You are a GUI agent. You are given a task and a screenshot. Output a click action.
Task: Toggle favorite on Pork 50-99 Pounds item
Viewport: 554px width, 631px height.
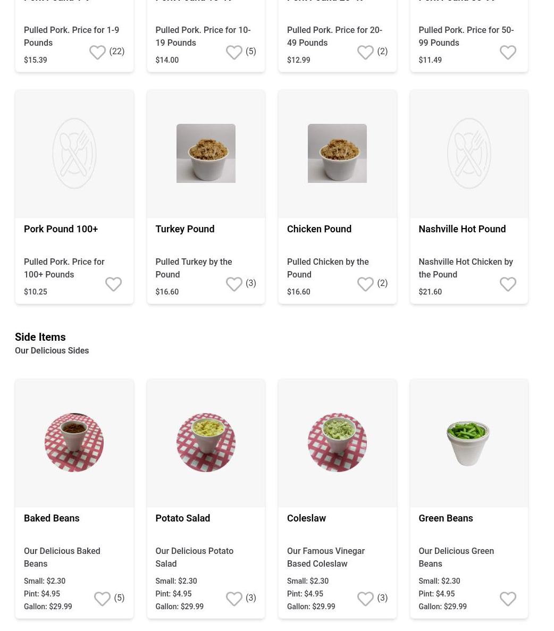click(508, 53)
